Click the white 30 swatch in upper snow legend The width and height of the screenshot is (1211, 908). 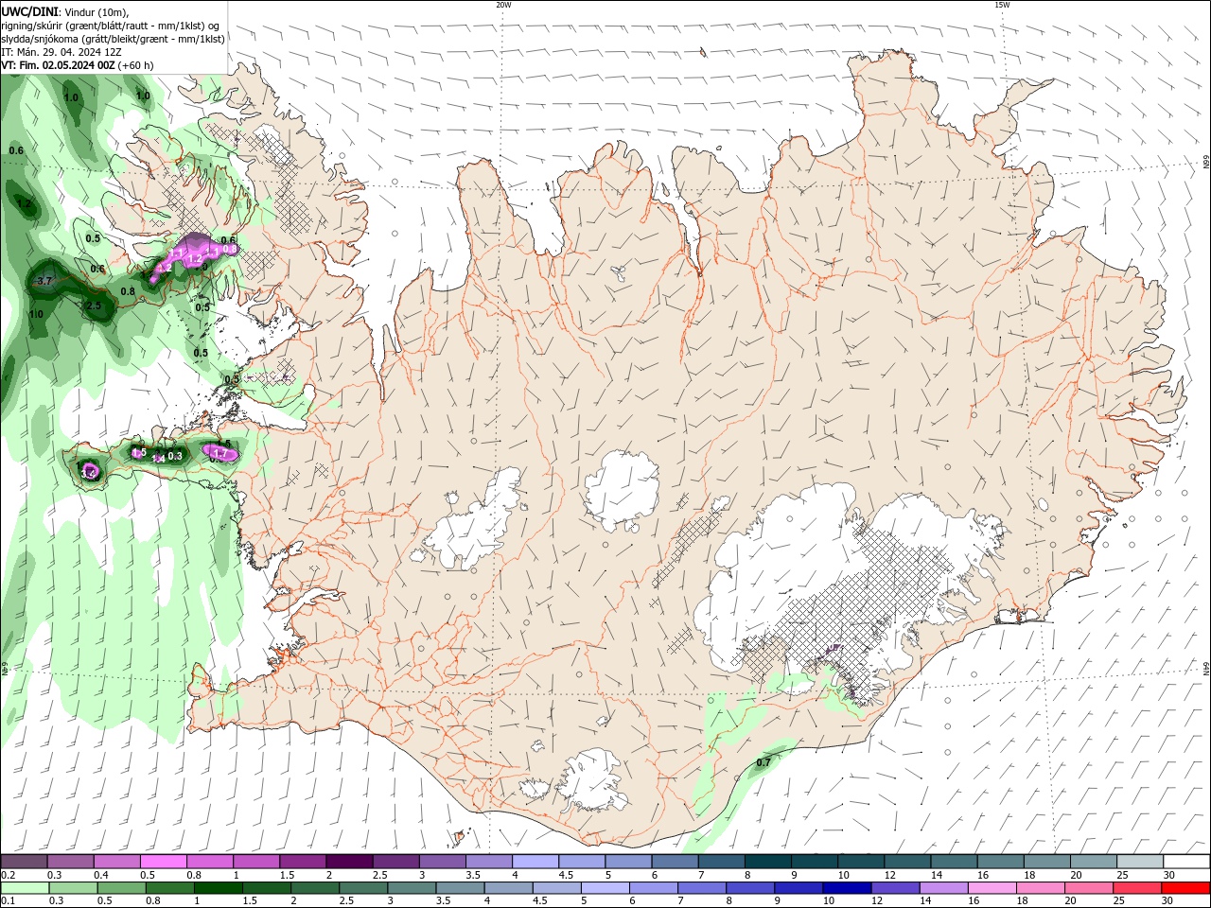(x=1187, y=862)
